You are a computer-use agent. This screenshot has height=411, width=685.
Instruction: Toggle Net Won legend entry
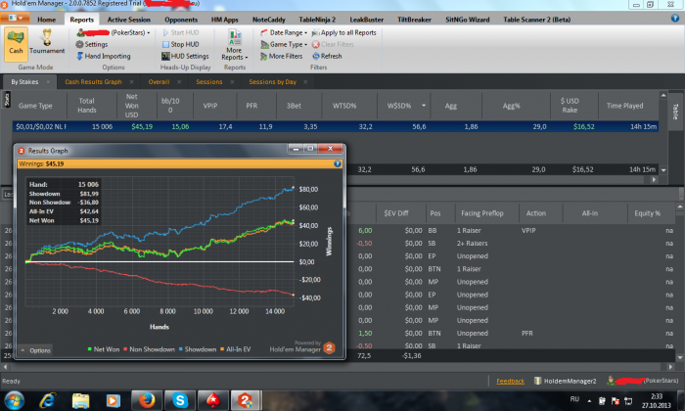(x=103, y=349)
